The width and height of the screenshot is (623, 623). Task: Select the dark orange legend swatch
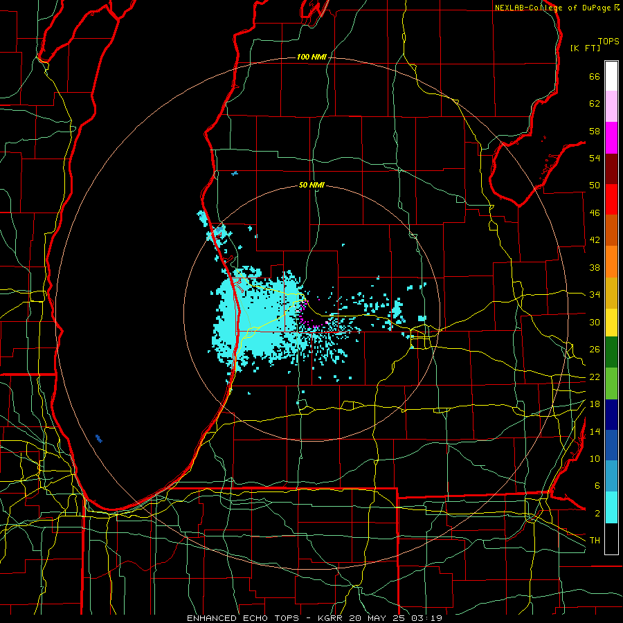click(611, 231)
